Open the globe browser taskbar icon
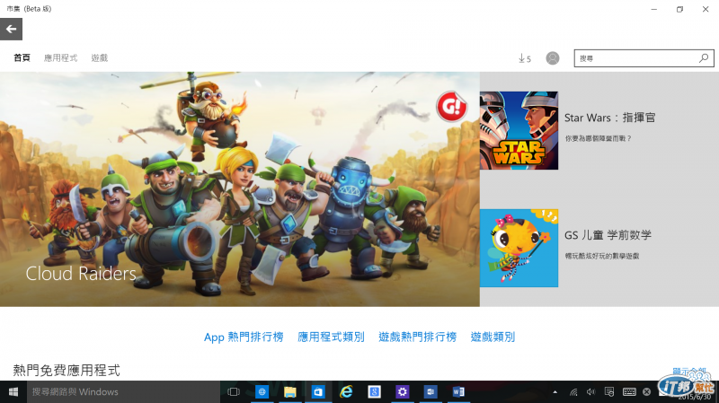 pos(262,392)
